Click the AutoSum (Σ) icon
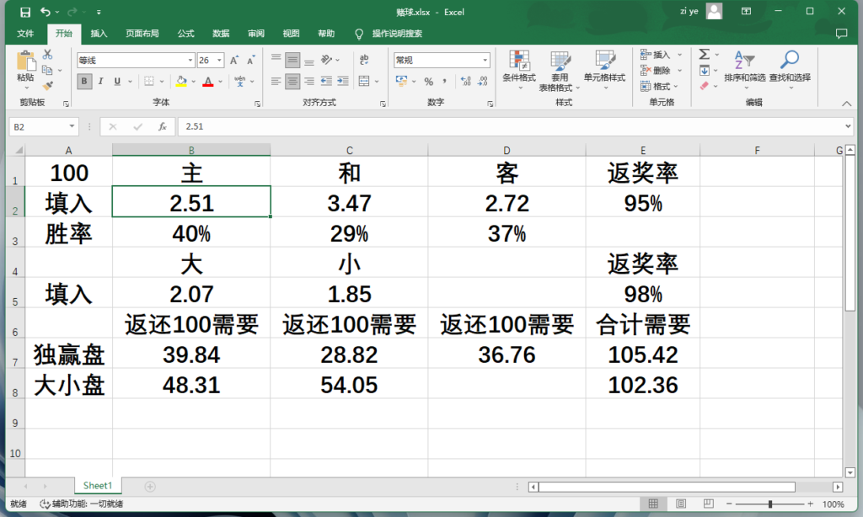863x517 pixels. [x=704, y=52]
